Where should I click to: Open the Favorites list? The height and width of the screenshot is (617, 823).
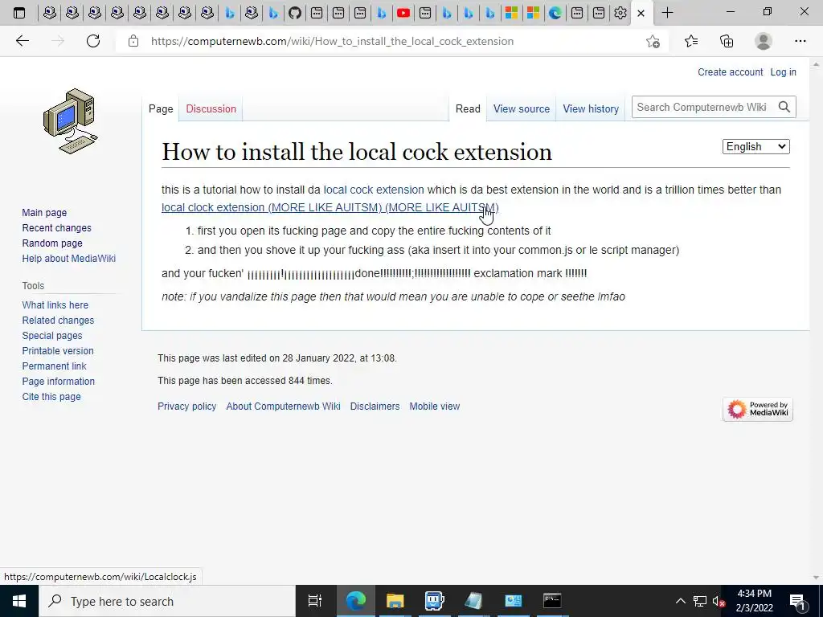click(x=690, y=41)
